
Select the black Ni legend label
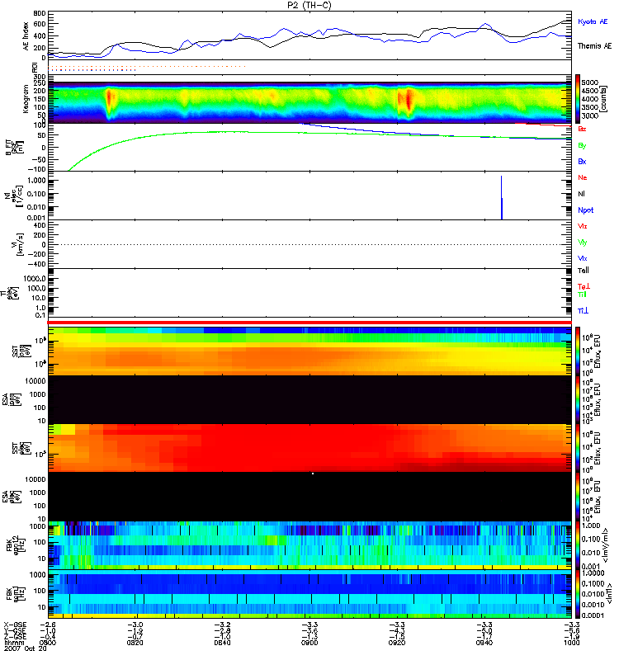click(581, 194)
